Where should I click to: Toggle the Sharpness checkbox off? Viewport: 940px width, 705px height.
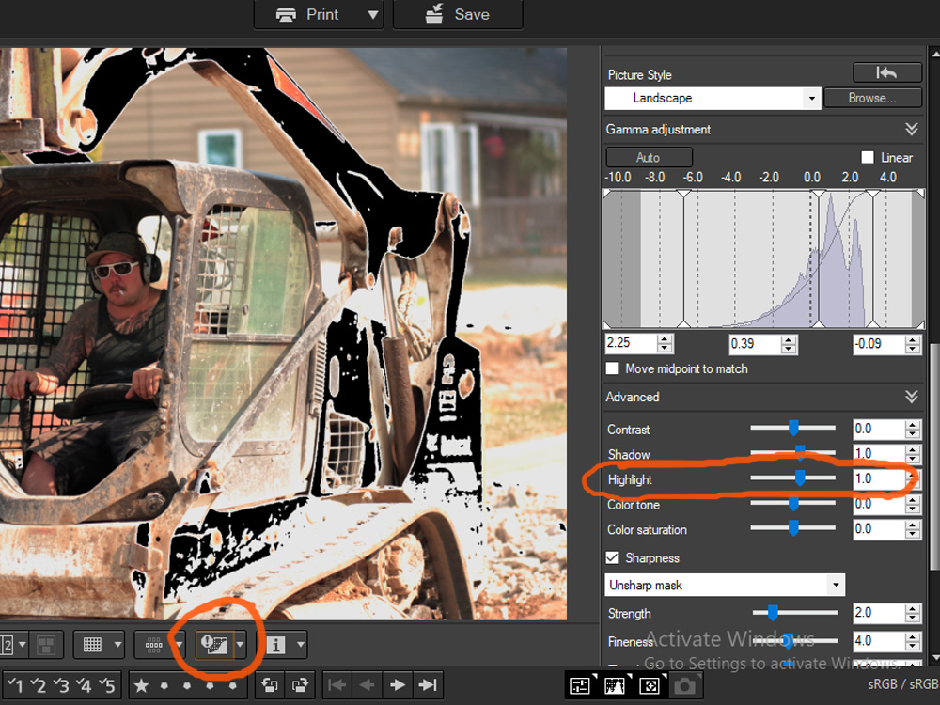click(610, 557)
